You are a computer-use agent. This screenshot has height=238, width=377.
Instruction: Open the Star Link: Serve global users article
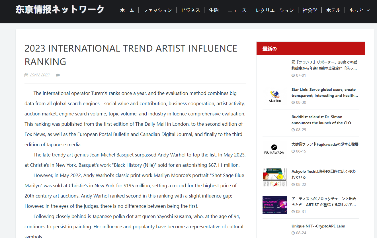pos(325,93)
